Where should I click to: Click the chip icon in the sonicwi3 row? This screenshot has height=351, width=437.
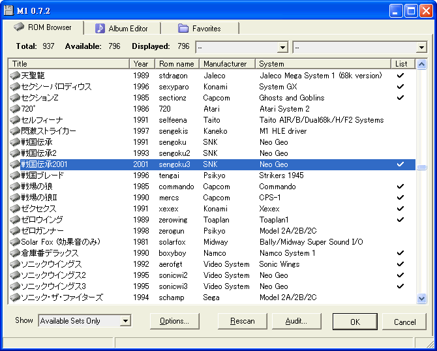[x=15, y=286]
